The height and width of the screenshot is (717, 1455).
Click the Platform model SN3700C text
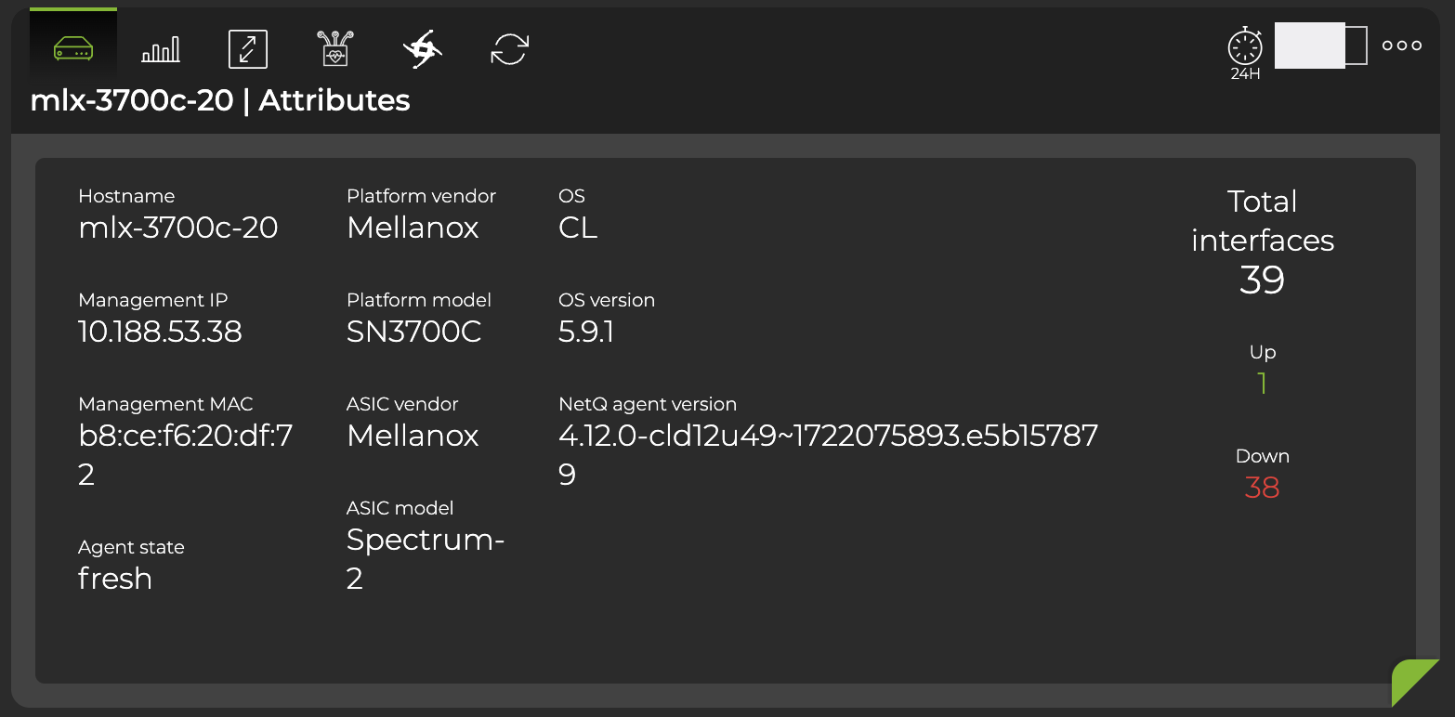[413, 332]
